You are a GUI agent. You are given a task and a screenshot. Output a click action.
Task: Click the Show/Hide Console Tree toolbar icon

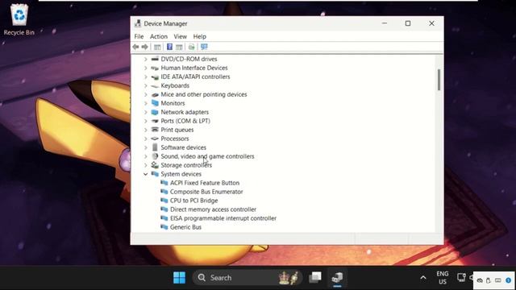(x=158, y=47)
